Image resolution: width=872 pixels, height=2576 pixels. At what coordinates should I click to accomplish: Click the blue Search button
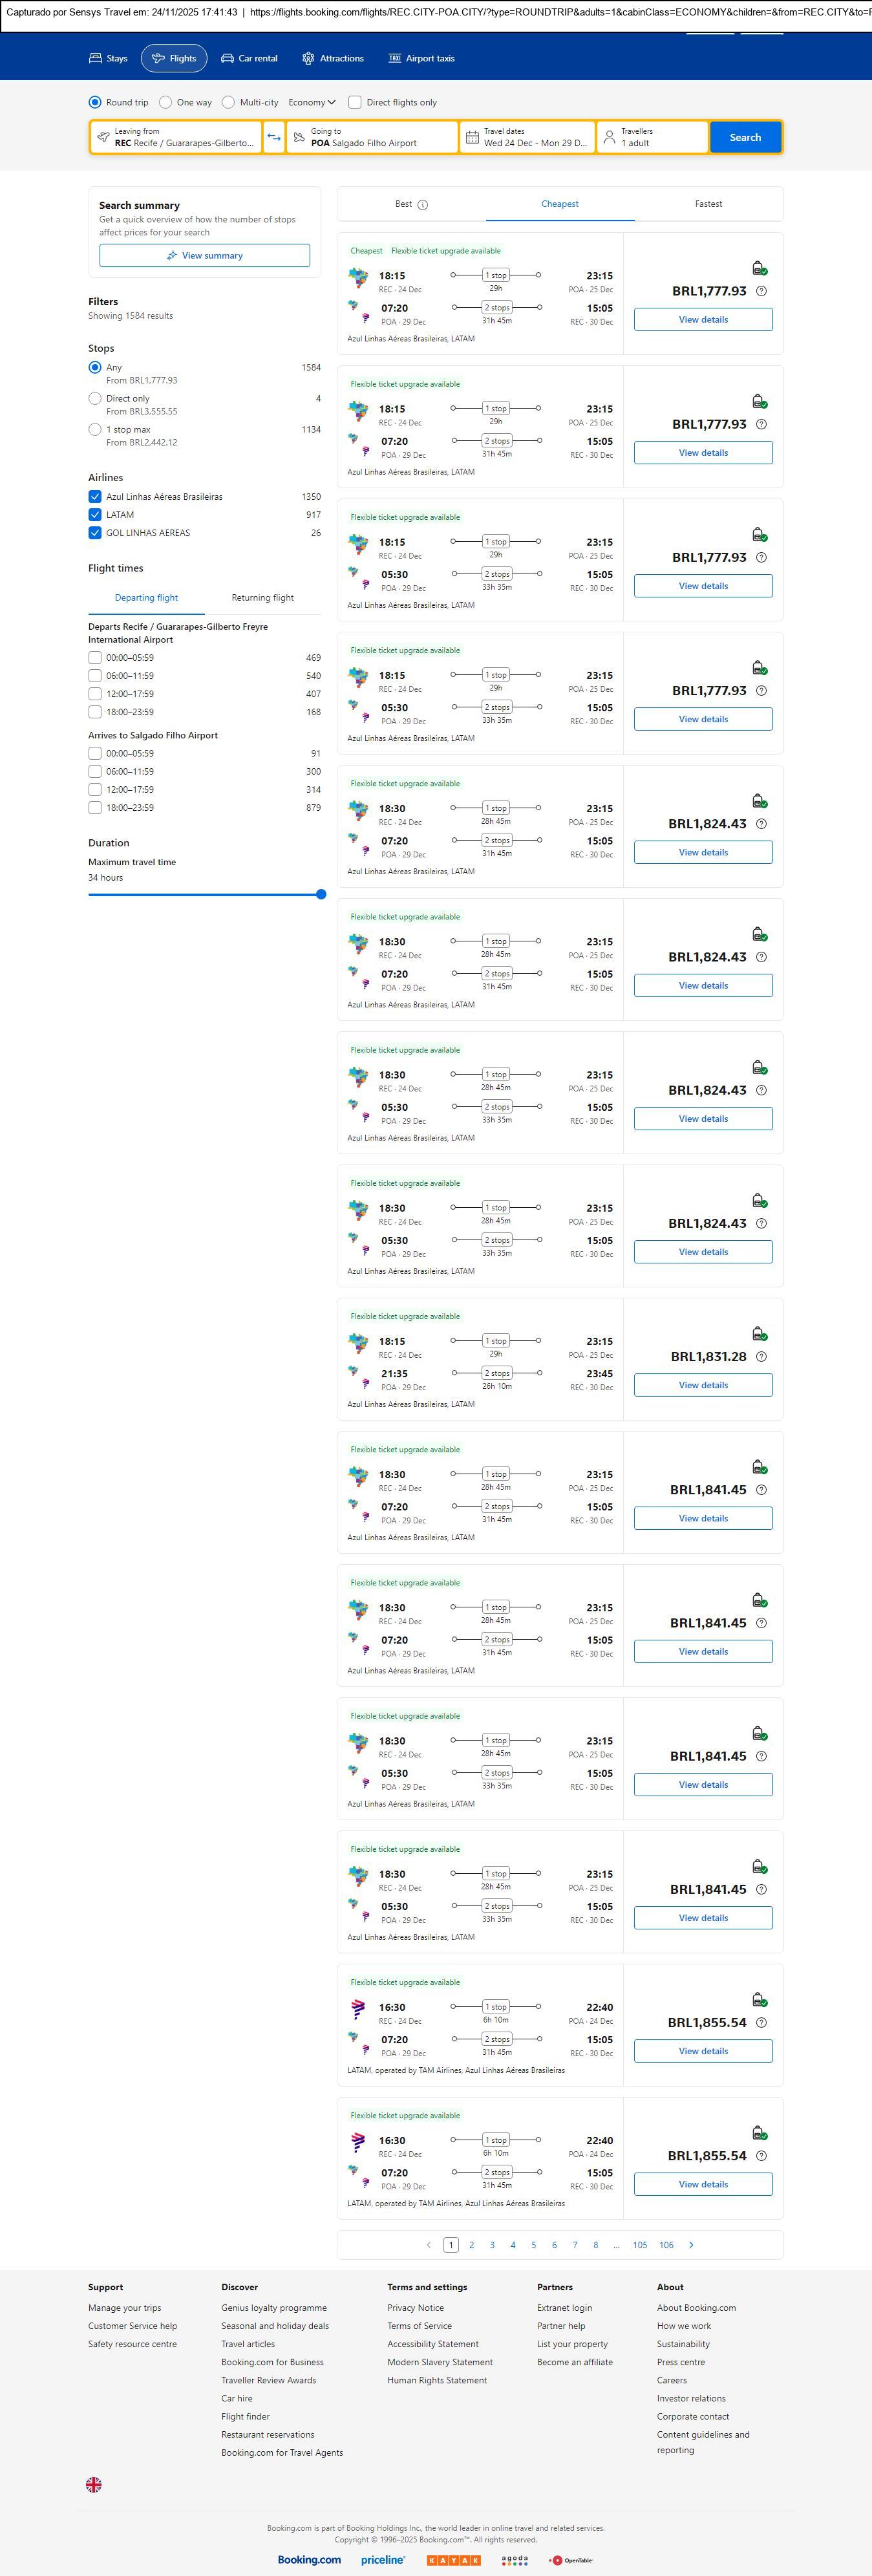tap(745, 137)
